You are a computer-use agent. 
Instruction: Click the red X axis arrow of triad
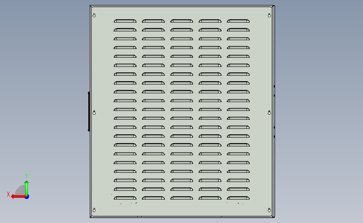click(18, 197)
